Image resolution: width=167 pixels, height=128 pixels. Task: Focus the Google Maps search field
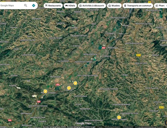pyautogui.click(x=12, y=6)
